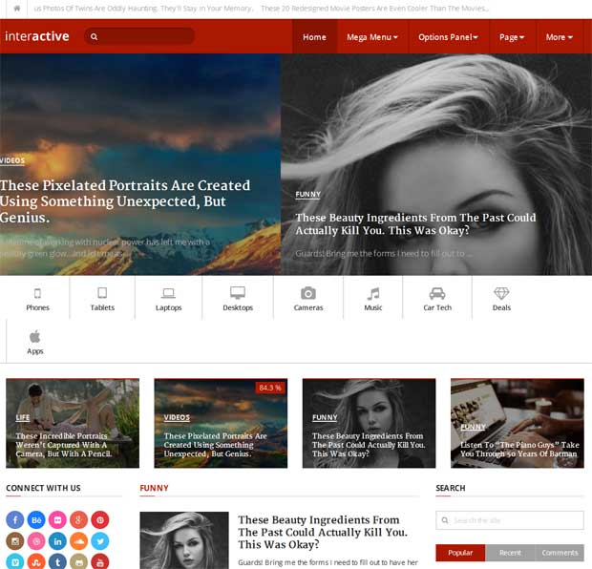Viewport: 592px width, 569px height.
Task: Switch to the Recent tab
Action: pos(510,553)
